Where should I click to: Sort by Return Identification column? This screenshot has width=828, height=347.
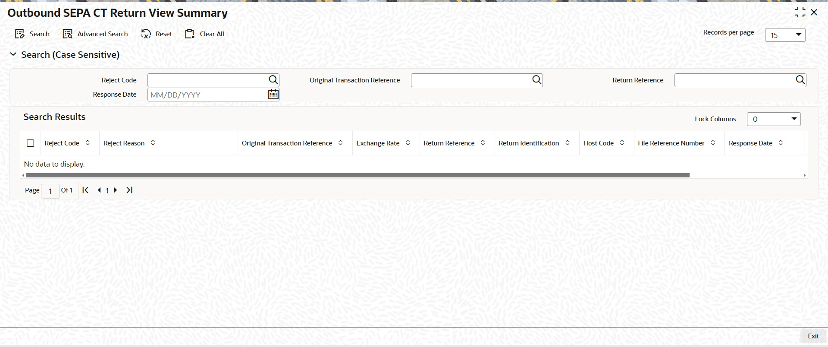coord(567,142)
